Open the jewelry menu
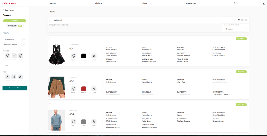The height and width of the screenshot is (136, 267). pos(53,3)
